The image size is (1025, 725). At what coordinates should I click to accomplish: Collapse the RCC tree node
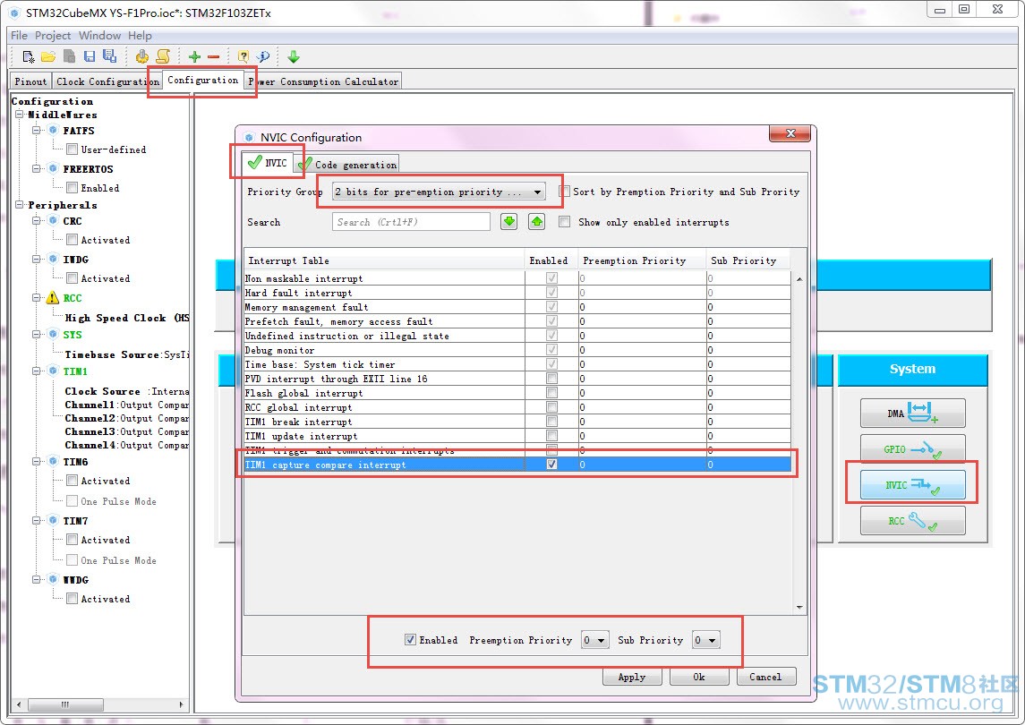37,298
